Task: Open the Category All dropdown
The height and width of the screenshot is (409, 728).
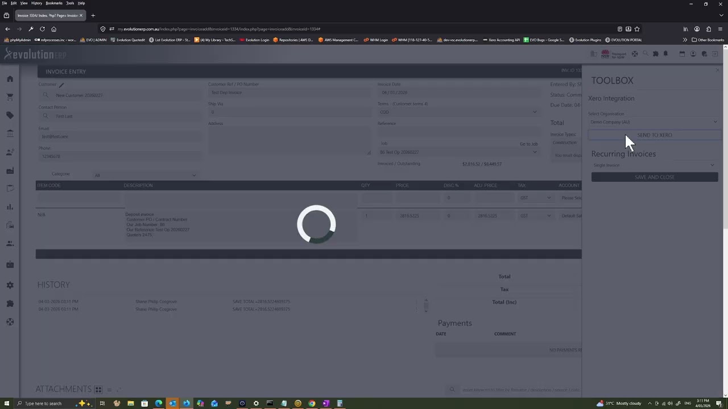Action: pos(145,175)
